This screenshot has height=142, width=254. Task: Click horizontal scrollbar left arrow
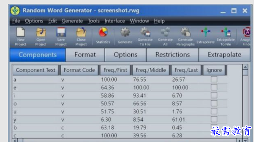tap(15, 140)
